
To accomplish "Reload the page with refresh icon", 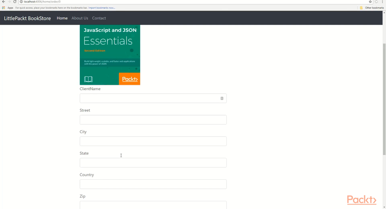I will tap(15, 2).
